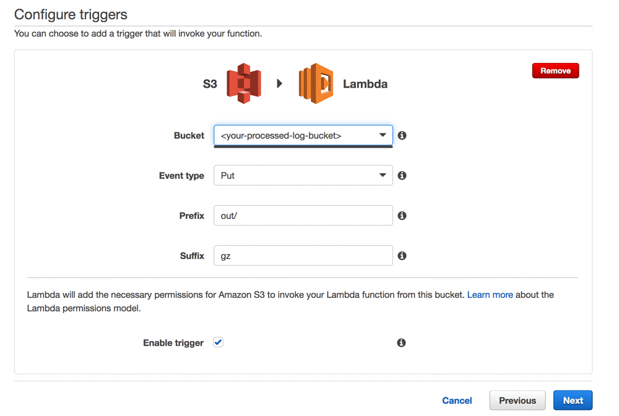Screen dimensions: 619x416
Task: Open the Bucket selection dropdown
Action: (303, 135)
